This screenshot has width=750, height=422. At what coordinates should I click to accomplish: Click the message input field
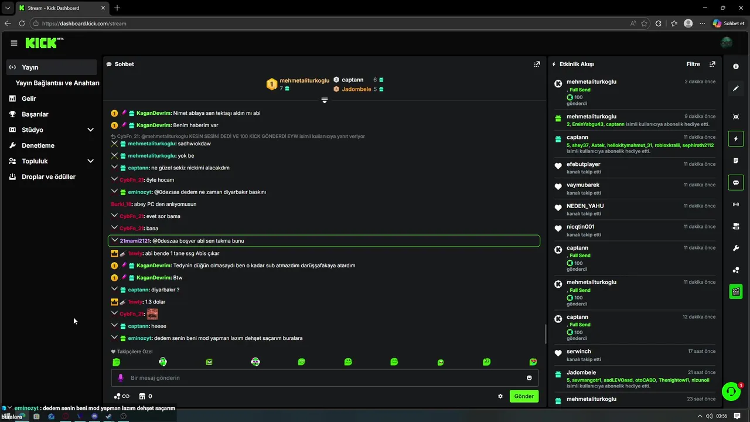[324, 377]
